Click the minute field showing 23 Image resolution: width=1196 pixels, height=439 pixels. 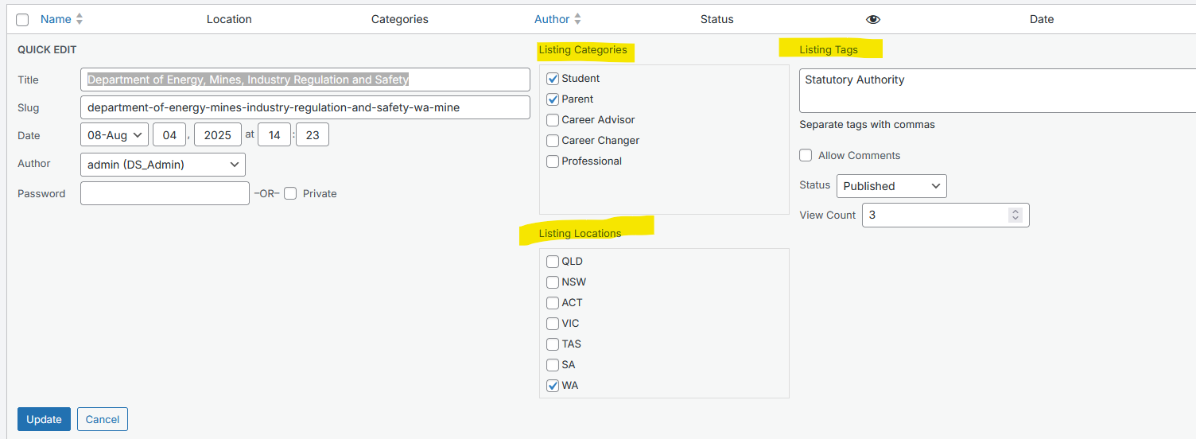(313, 135)
